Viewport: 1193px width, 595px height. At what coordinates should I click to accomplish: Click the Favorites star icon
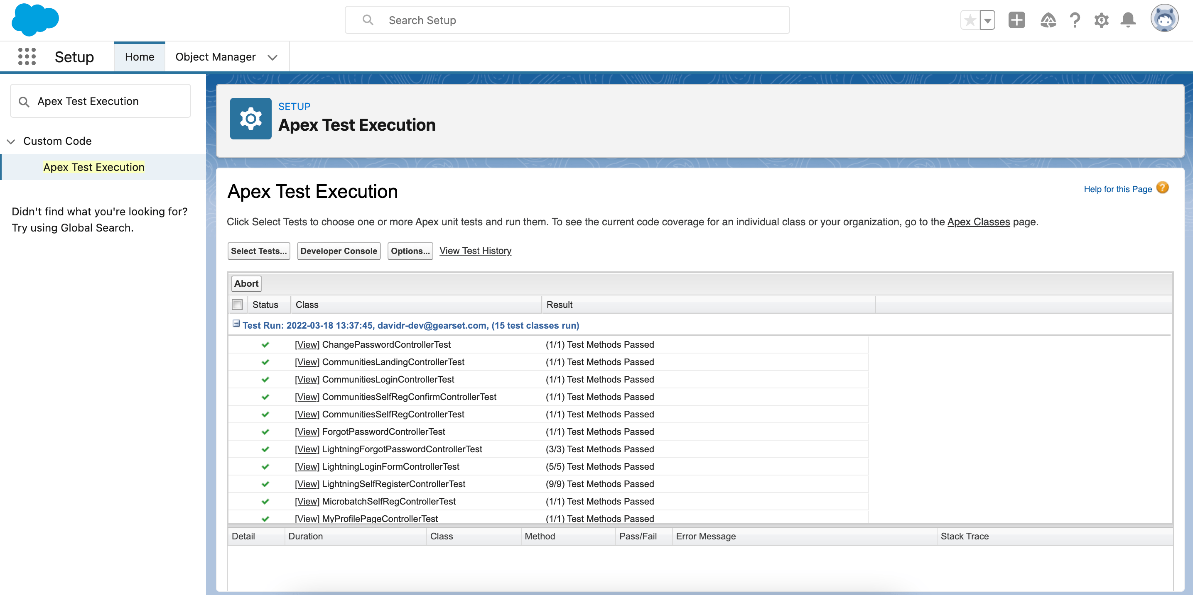click(970, 20)
